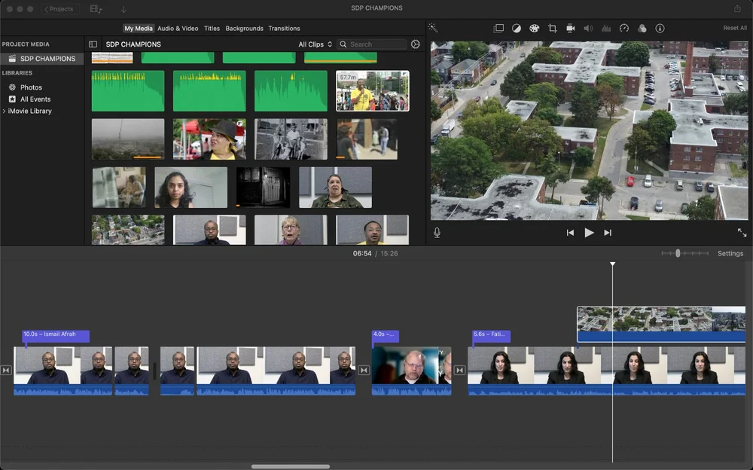Open color correction palette icon
The width and height of the screenshot is (753, 470).
click(x=534, y=29)
